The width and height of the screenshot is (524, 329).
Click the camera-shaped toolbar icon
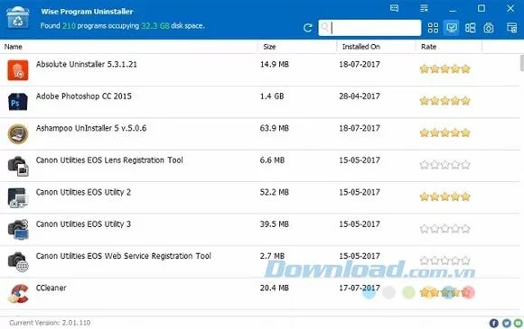489,28
